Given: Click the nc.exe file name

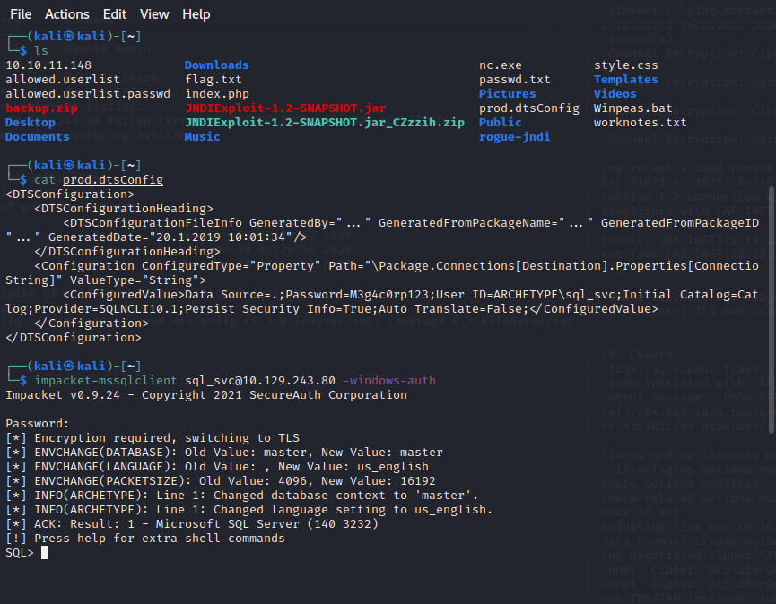Looking at the screenshot, I should tap(501, 65).
